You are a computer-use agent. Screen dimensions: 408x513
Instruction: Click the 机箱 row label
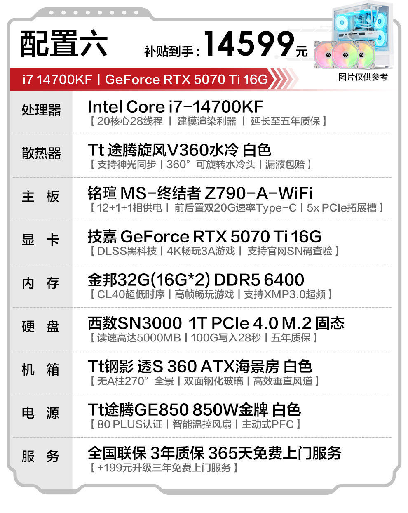[x=41, y=370]
